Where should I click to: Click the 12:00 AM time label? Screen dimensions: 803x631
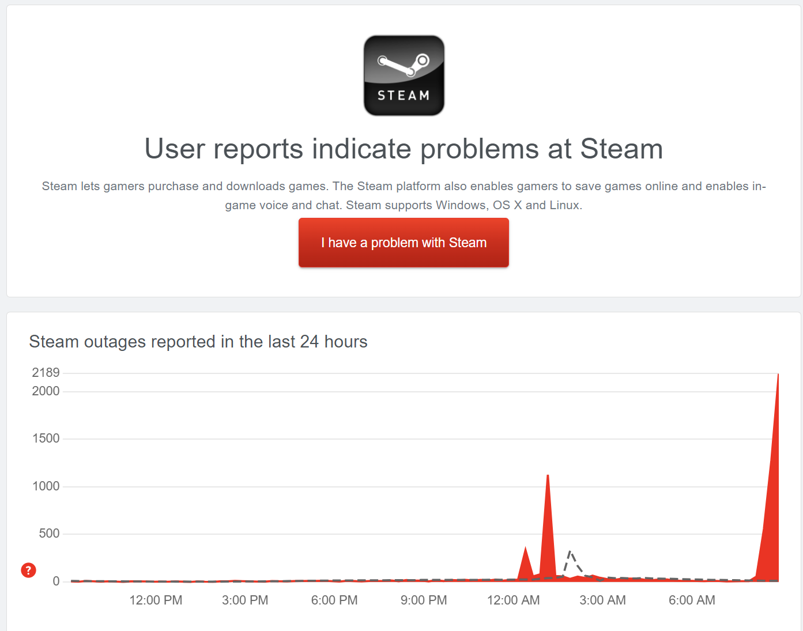pyautogui.click(x=514, y=600)
